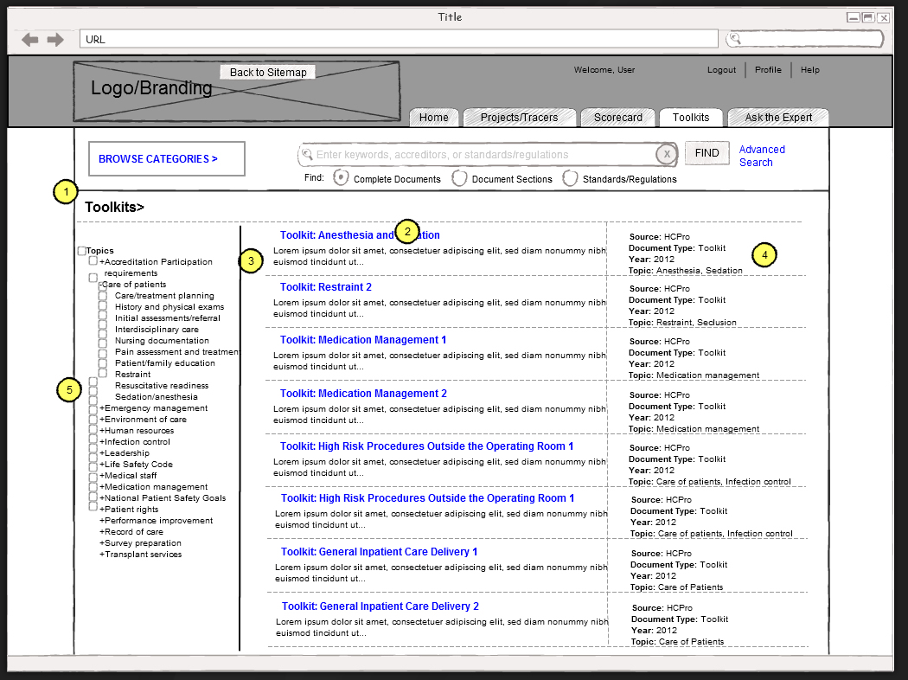Click the browser forward arrow
Viewport: 908px width, 680px height.
[x=55, y=40]
